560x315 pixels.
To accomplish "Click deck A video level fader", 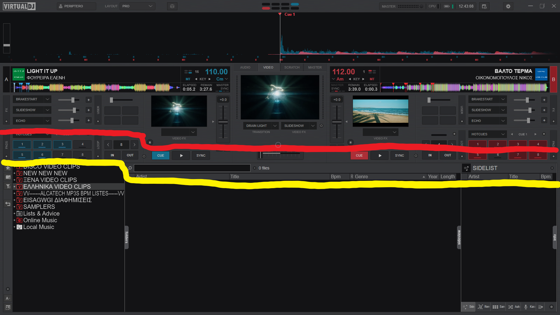I will pos(223,122).
